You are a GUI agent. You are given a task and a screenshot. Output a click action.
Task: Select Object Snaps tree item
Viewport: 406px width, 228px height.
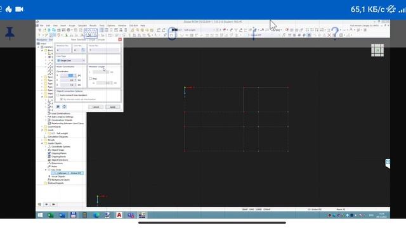[x=58, y=150]
